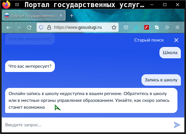Viewport: 186px width, 134px height.
Task: Close the chat assistant panel
Action: click(x=176, y=40)
